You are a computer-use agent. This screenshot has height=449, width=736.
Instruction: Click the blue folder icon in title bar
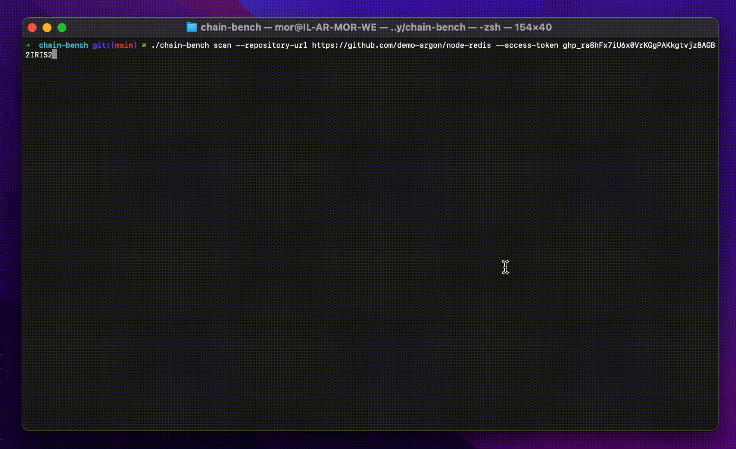click(x=191, y=27)
